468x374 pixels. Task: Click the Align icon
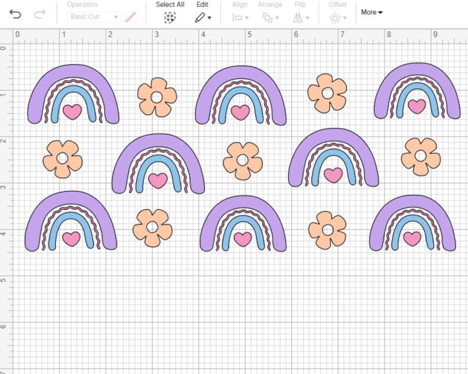point(238,18)
